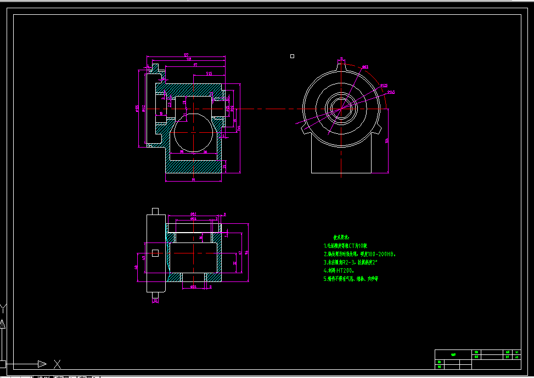This screenshot has width=534, height=378.
Task: Select the '127' top dimension text
Action: (x=186, y=55)
